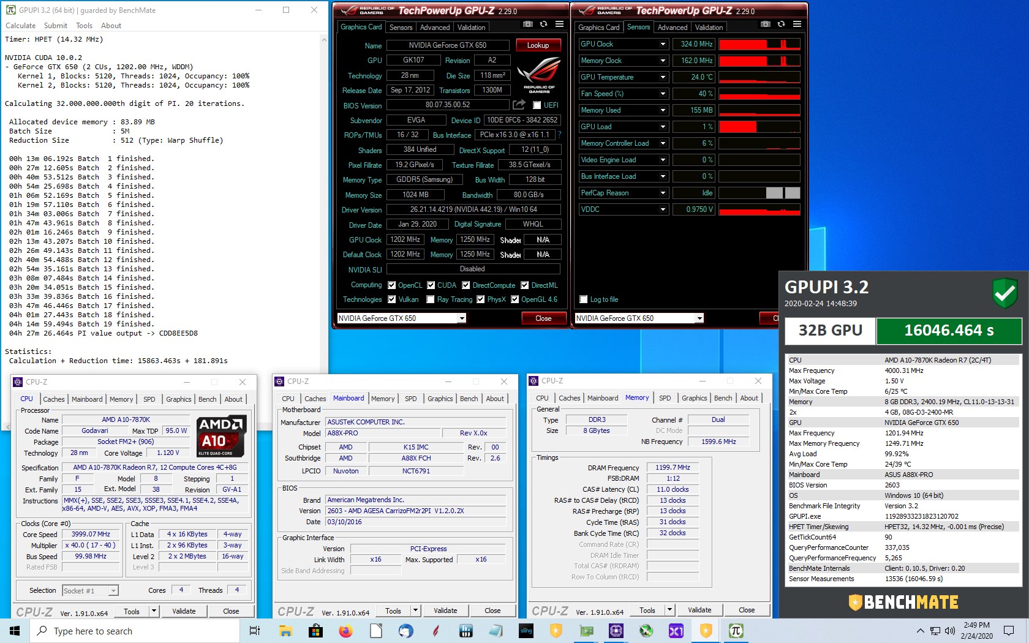Click the ROG logo in GPU-Z
The image size is (1029, 643).
point(538,74)
